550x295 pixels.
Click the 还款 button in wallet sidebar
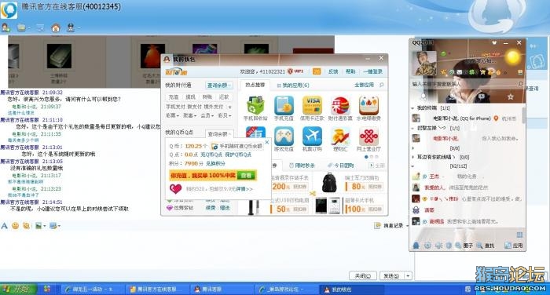[224, 97]
